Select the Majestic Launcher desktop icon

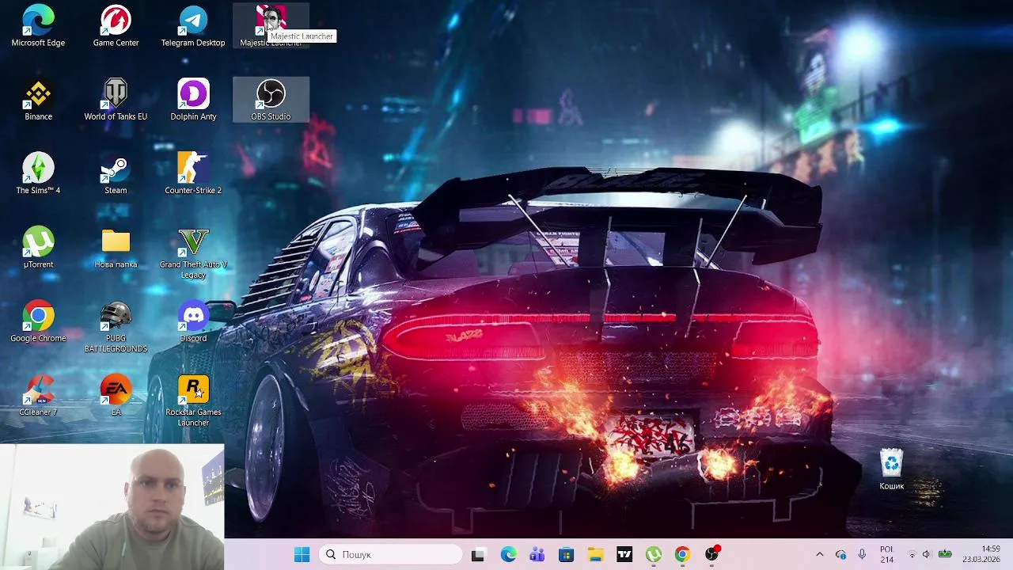tap(271, 26)
